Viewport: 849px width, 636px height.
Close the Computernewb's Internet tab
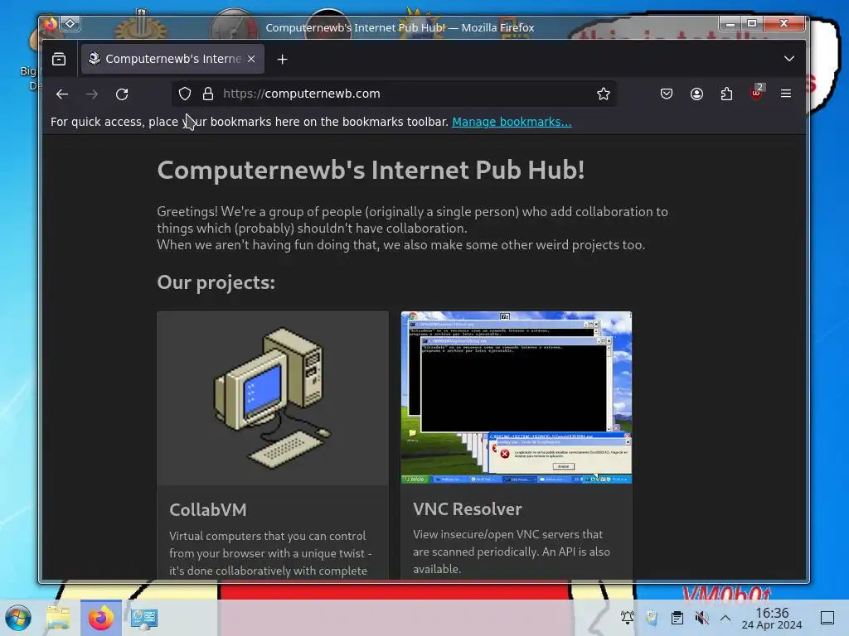click(x=251, y=59)
